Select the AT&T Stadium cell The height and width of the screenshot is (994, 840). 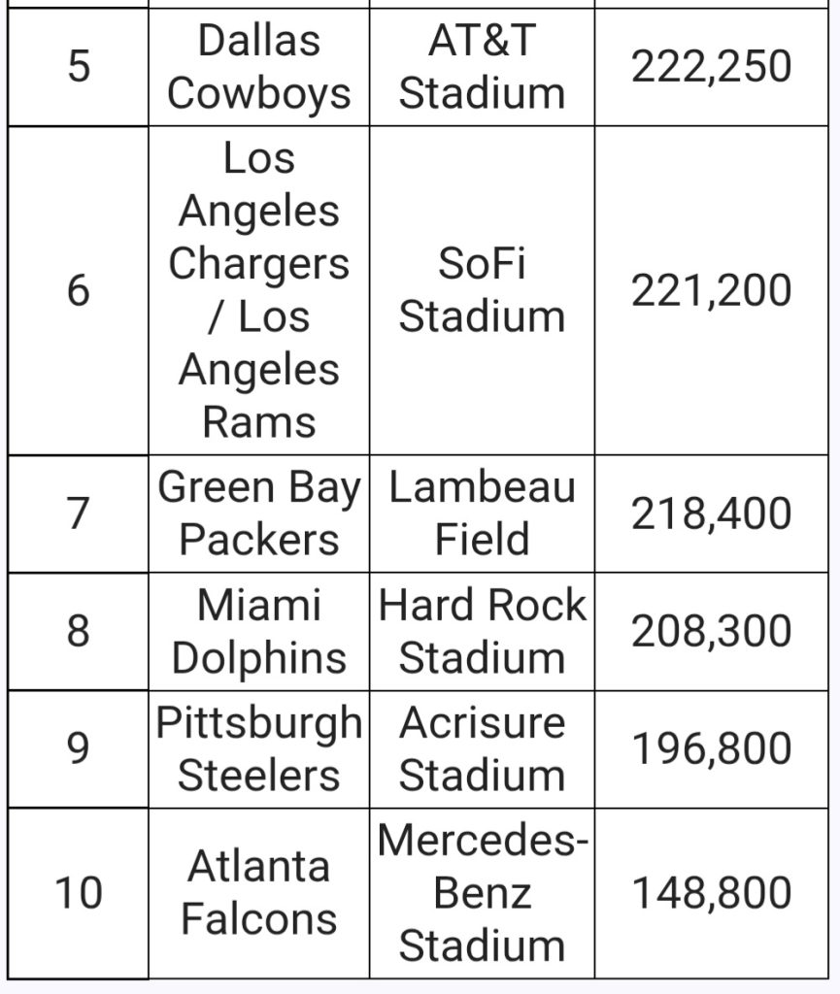point(482,67)
